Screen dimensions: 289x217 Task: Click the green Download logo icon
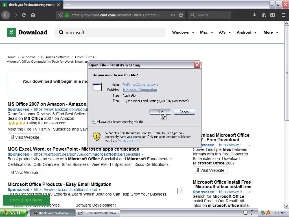tap(11, 32)
